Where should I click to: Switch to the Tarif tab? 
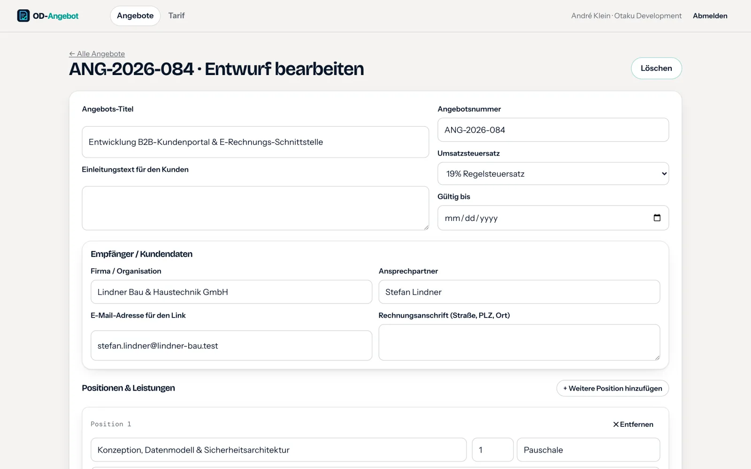176,15
